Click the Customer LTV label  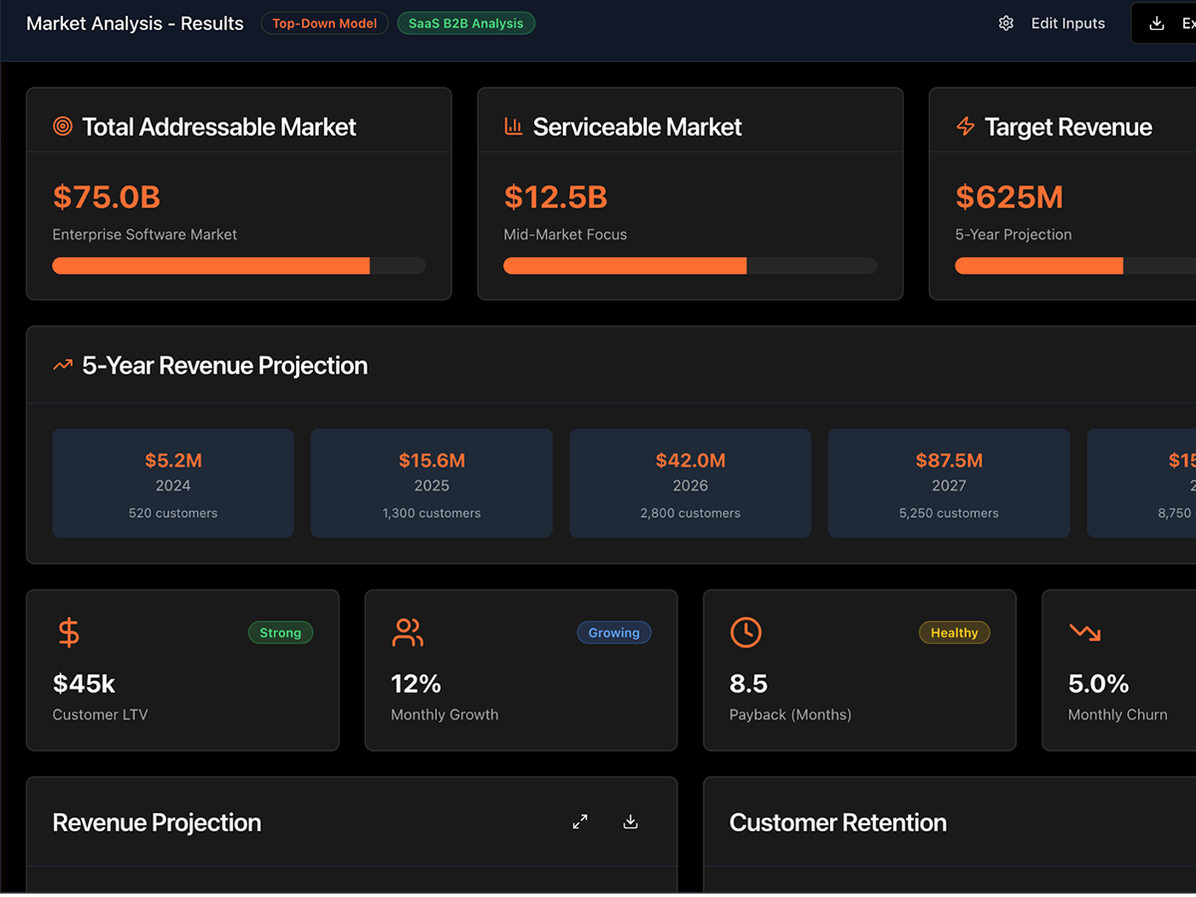pos(100,715)
